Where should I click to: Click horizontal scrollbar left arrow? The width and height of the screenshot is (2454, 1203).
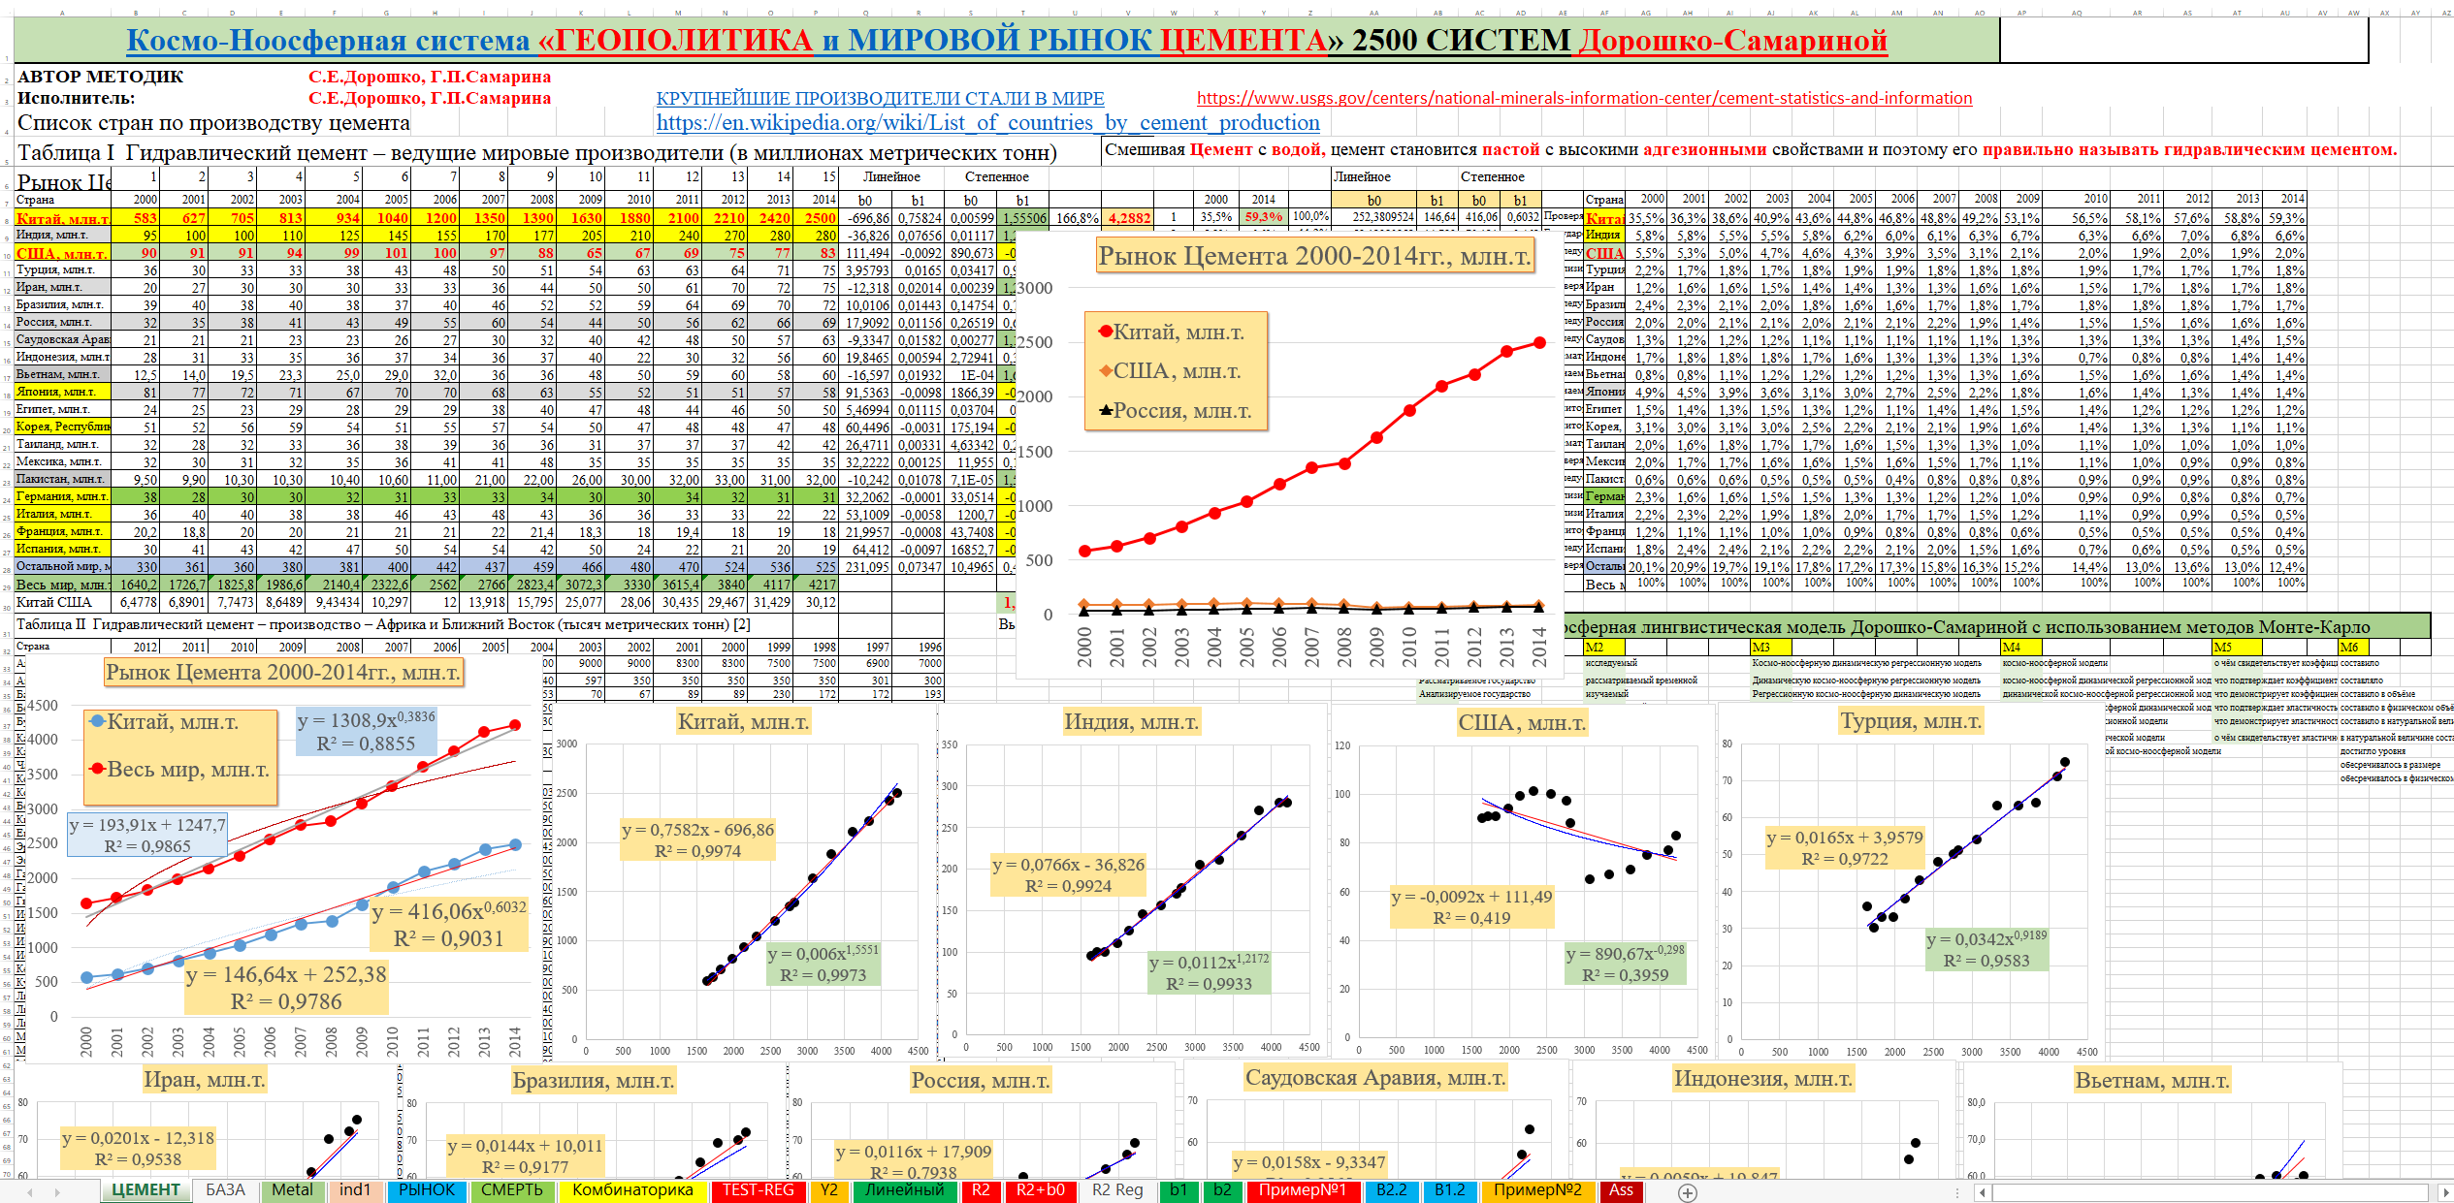tap(1983, 1192)
